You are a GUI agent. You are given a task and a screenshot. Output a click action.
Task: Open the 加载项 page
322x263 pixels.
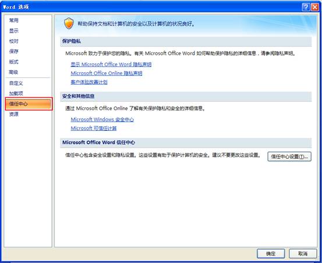pyautogui.click(x=16, y=93)
